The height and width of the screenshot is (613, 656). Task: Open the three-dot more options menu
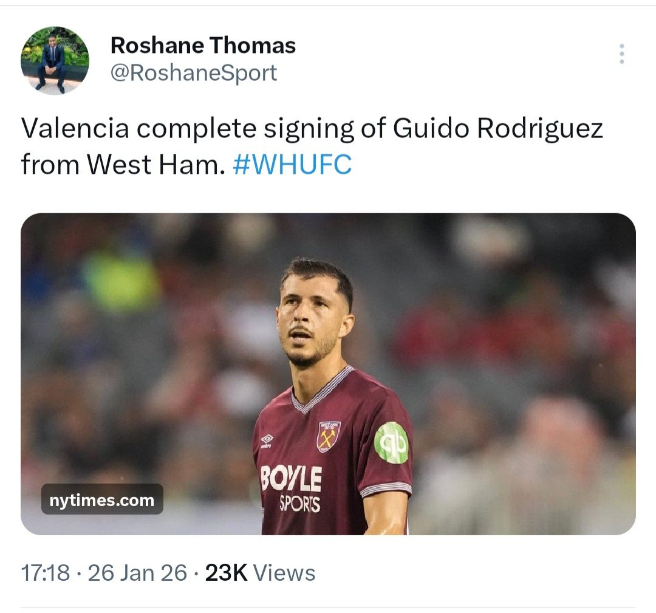pyautogui.click(x=621, y=54)
